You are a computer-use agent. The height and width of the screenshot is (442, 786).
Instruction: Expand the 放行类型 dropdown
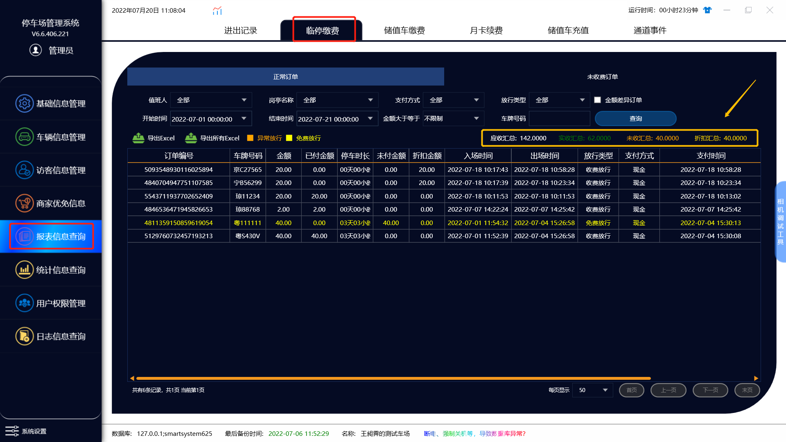(x=560, y=100)
